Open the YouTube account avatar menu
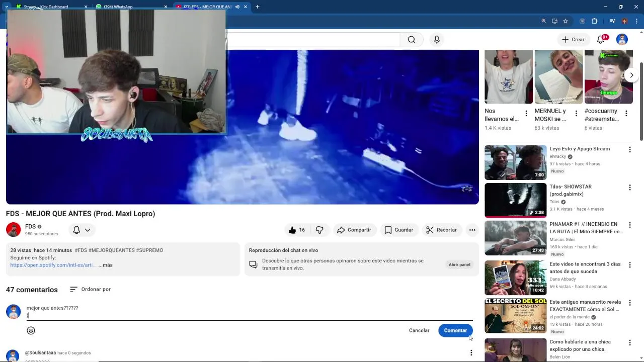This screenshot has width=644, height=362. (x=622, y=40)
